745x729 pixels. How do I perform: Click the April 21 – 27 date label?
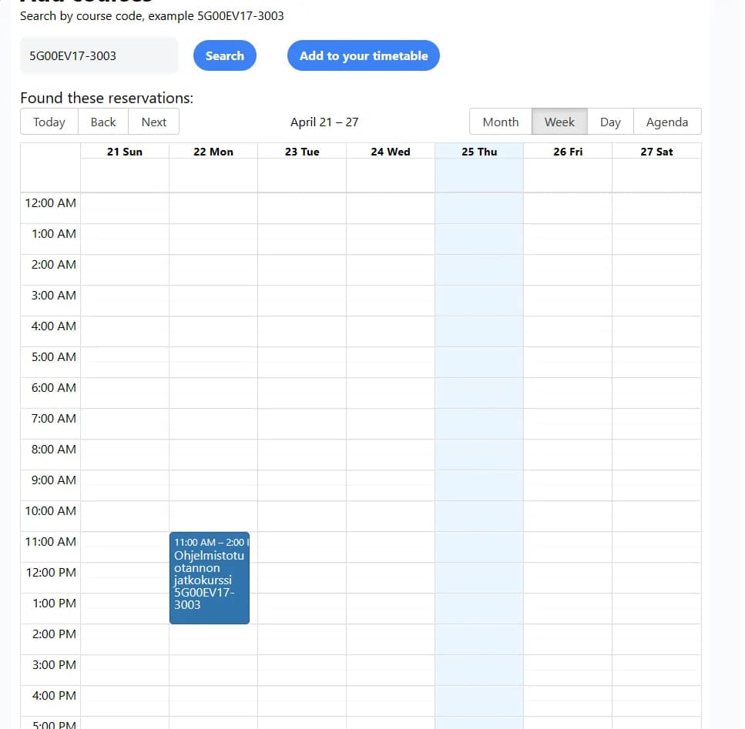pyautogui.click(x=324, y=122)
